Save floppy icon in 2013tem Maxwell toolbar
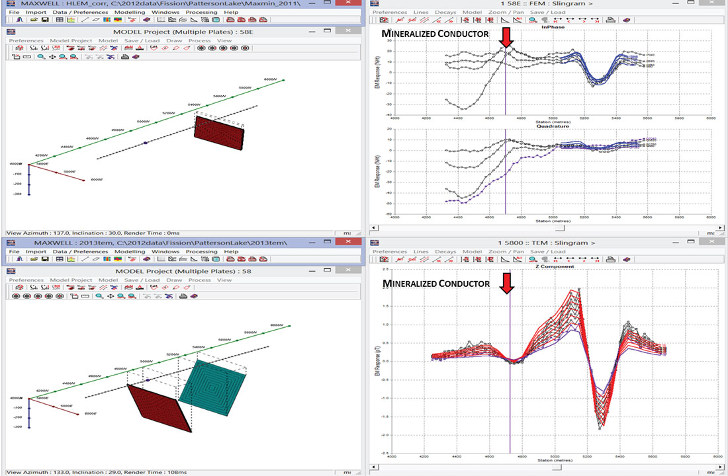 click(45, 259)
